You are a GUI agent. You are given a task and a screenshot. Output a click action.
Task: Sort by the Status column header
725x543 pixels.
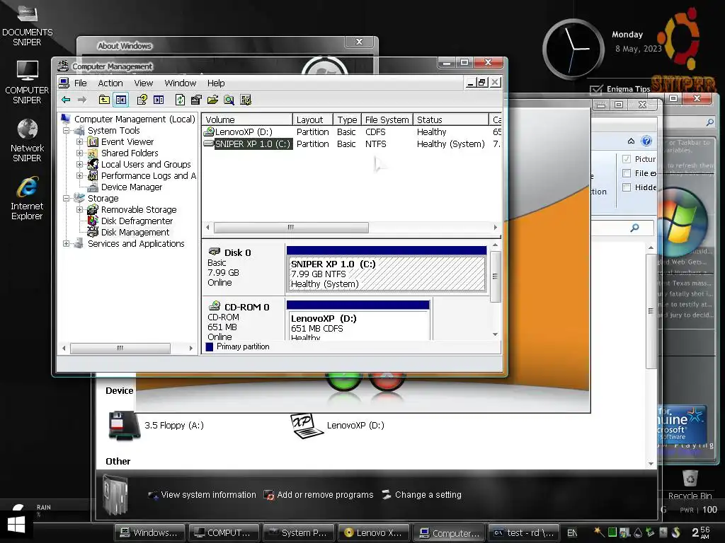click(451, 119)
